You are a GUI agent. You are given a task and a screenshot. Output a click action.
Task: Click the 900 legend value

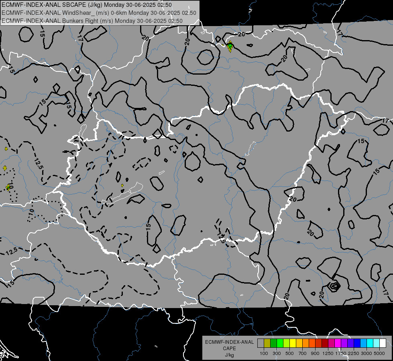[x=315, y=353]
